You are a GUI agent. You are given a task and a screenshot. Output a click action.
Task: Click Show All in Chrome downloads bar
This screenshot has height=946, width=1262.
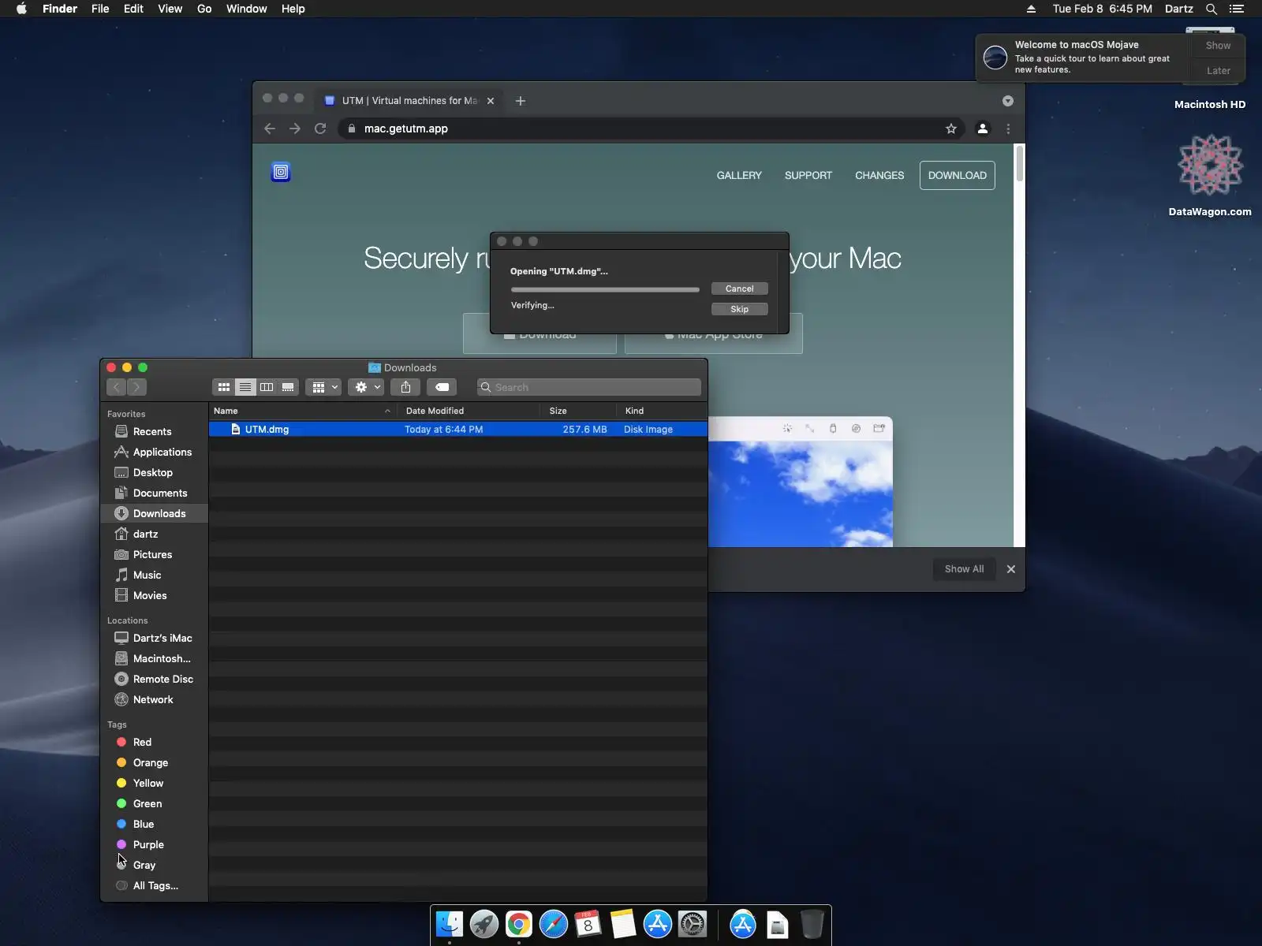coord(964,569)
